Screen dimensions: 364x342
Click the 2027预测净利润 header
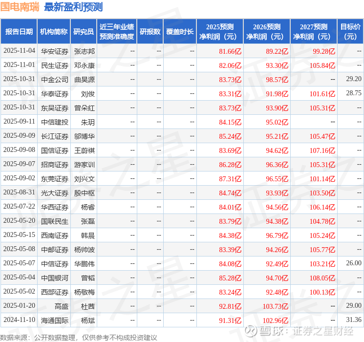[x=314, y=32]
